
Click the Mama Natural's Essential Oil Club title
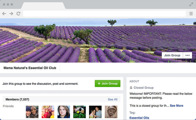point(30,68)
